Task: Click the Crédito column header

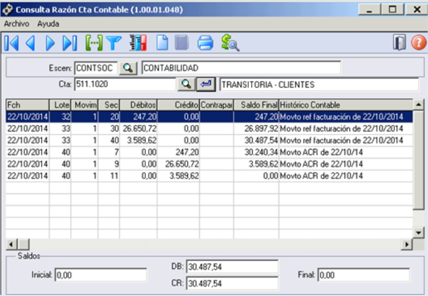Action: click(178, 105)
